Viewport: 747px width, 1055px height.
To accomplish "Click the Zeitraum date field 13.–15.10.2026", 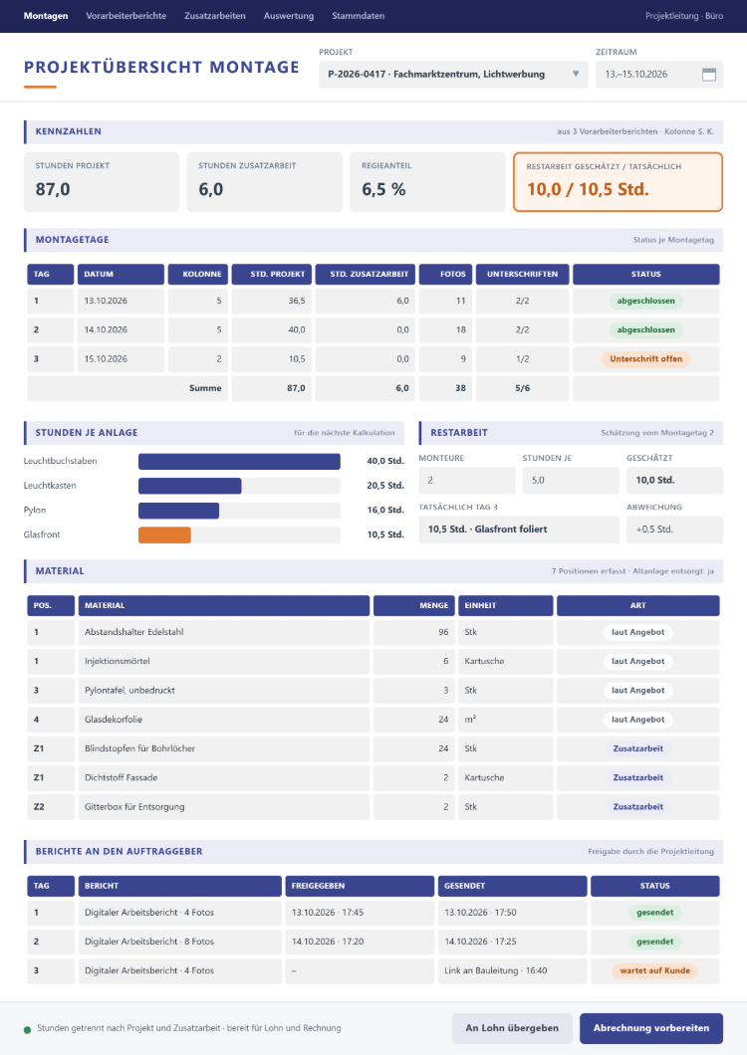I will 659,75.
